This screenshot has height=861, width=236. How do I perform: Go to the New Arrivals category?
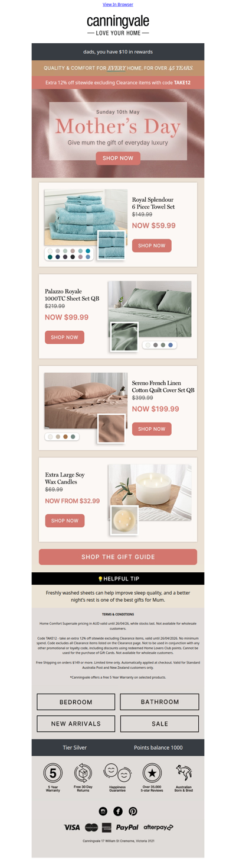point(76,724)
